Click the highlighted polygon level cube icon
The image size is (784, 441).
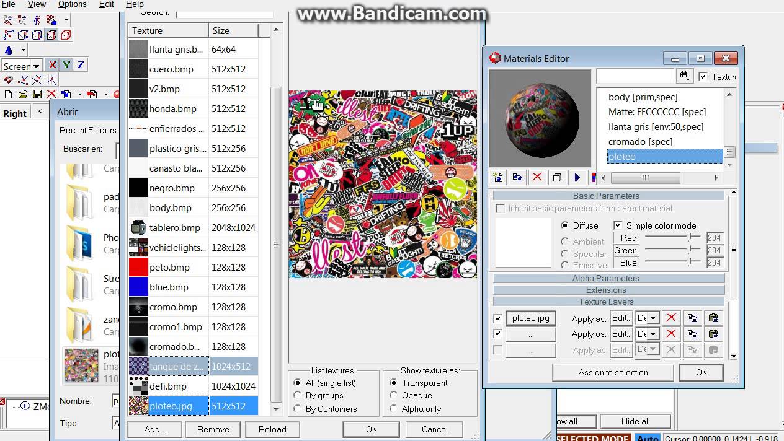pyautogui.click(x=51, y=35)
